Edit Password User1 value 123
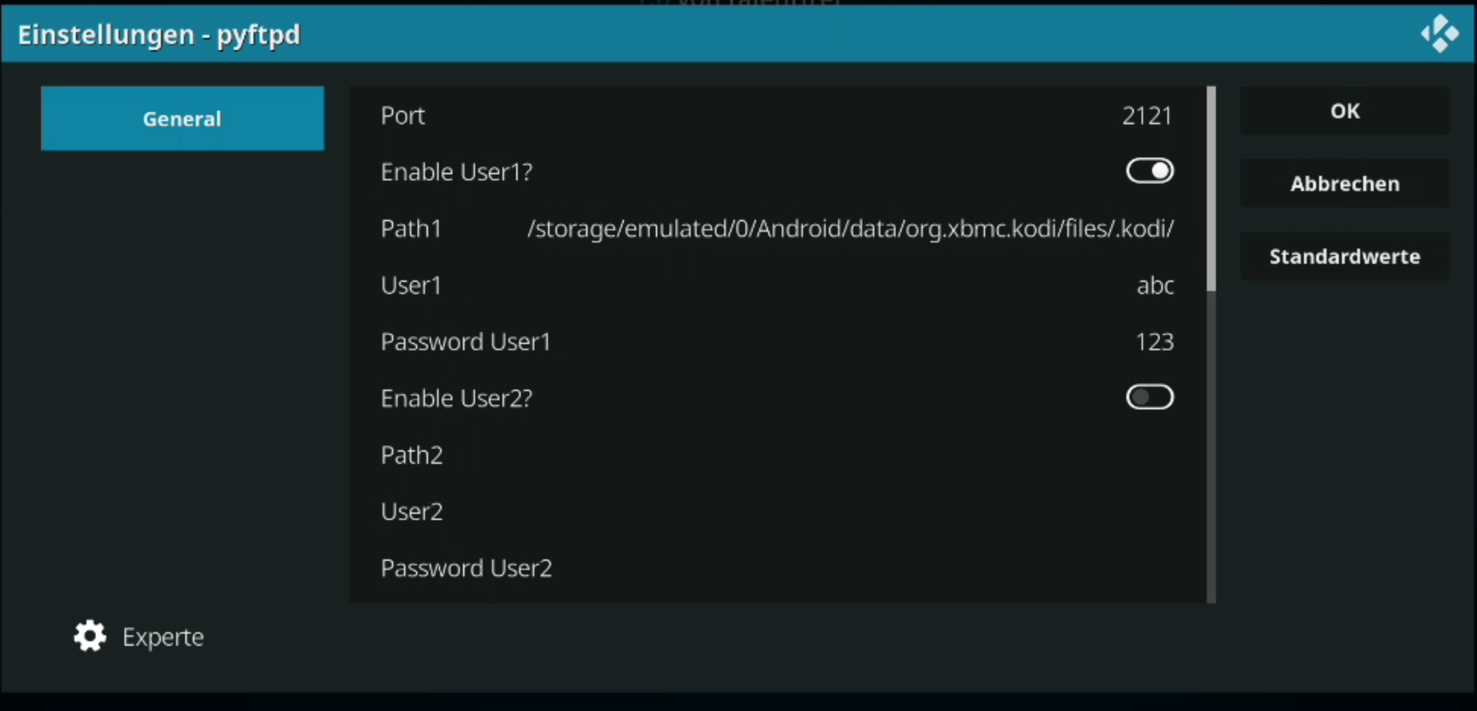 point(1155,341)
